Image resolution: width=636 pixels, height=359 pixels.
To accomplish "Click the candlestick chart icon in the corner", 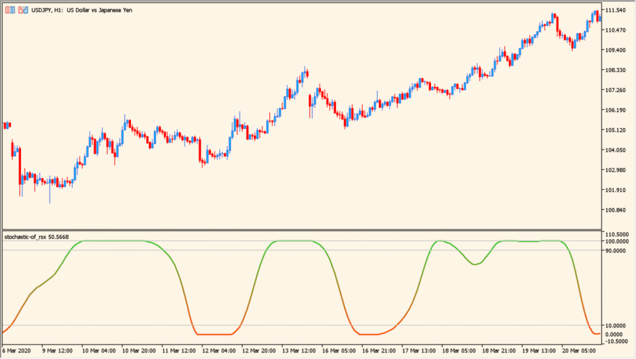I will [23, 9].
